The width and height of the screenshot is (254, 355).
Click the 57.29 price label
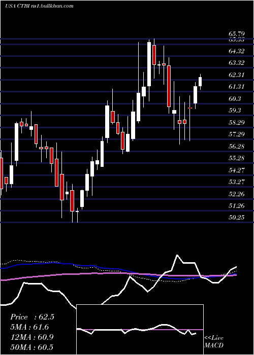pos(237,134)
